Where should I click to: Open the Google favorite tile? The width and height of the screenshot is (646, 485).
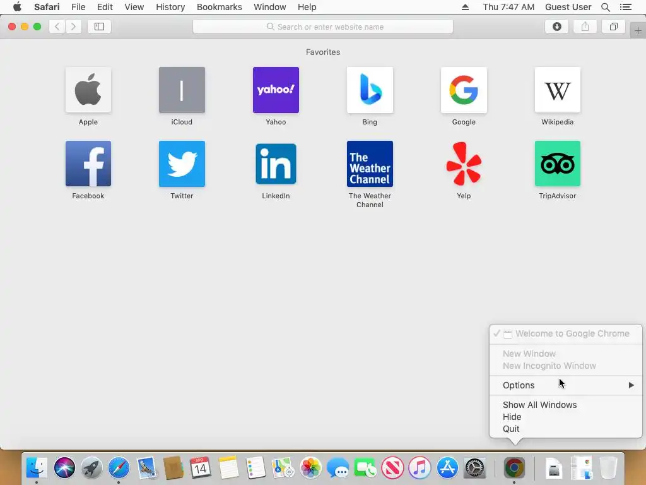464,90
